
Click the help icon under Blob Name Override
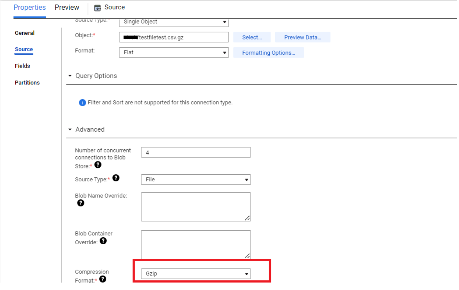pos(81,203)
